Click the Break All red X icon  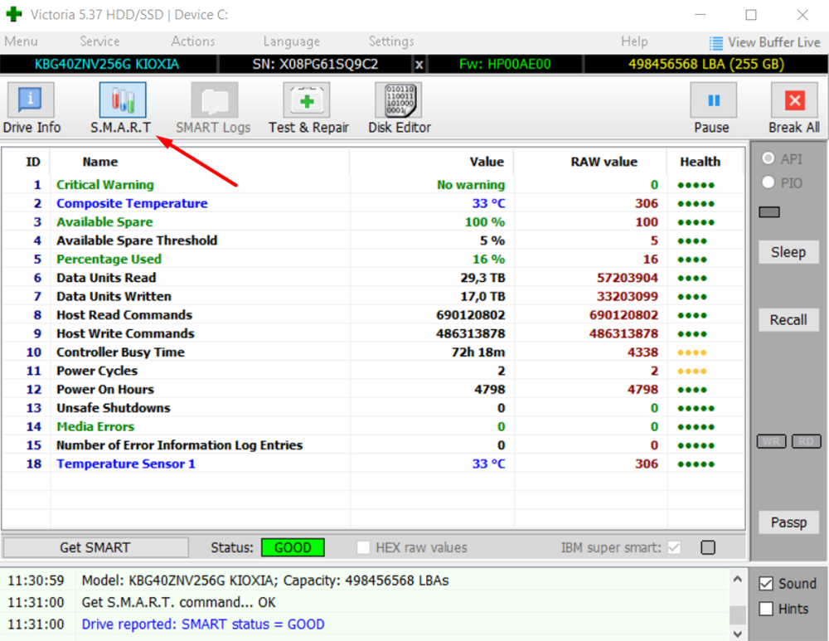click(795, 100)
